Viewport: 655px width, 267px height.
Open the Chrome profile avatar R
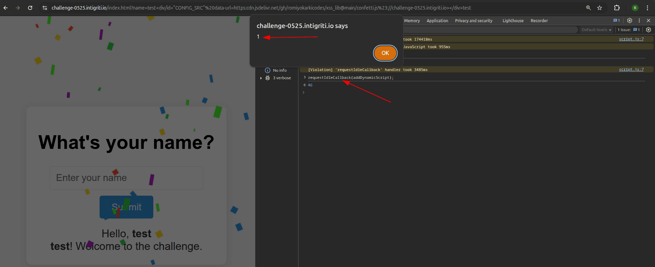pyautogui.click(x=635, y=8)
